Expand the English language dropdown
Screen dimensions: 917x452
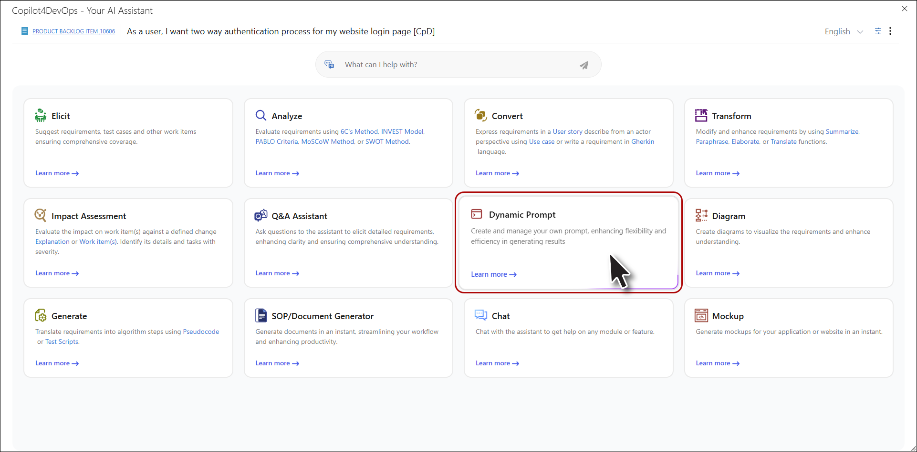844,31
